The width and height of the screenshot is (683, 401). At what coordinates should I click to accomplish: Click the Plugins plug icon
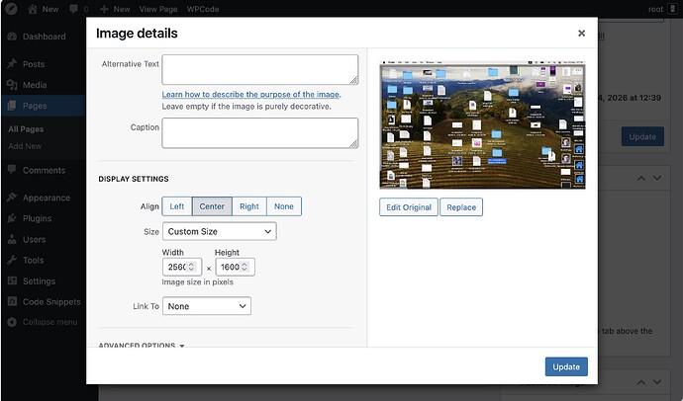12,218
